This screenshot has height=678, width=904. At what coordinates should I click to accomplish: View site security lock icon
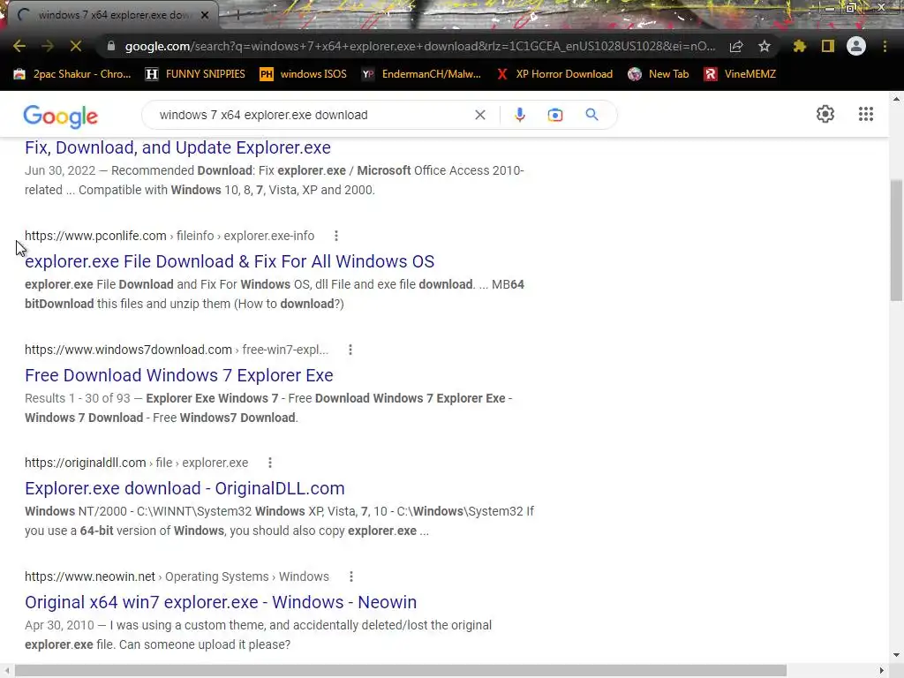coord(111,46)
